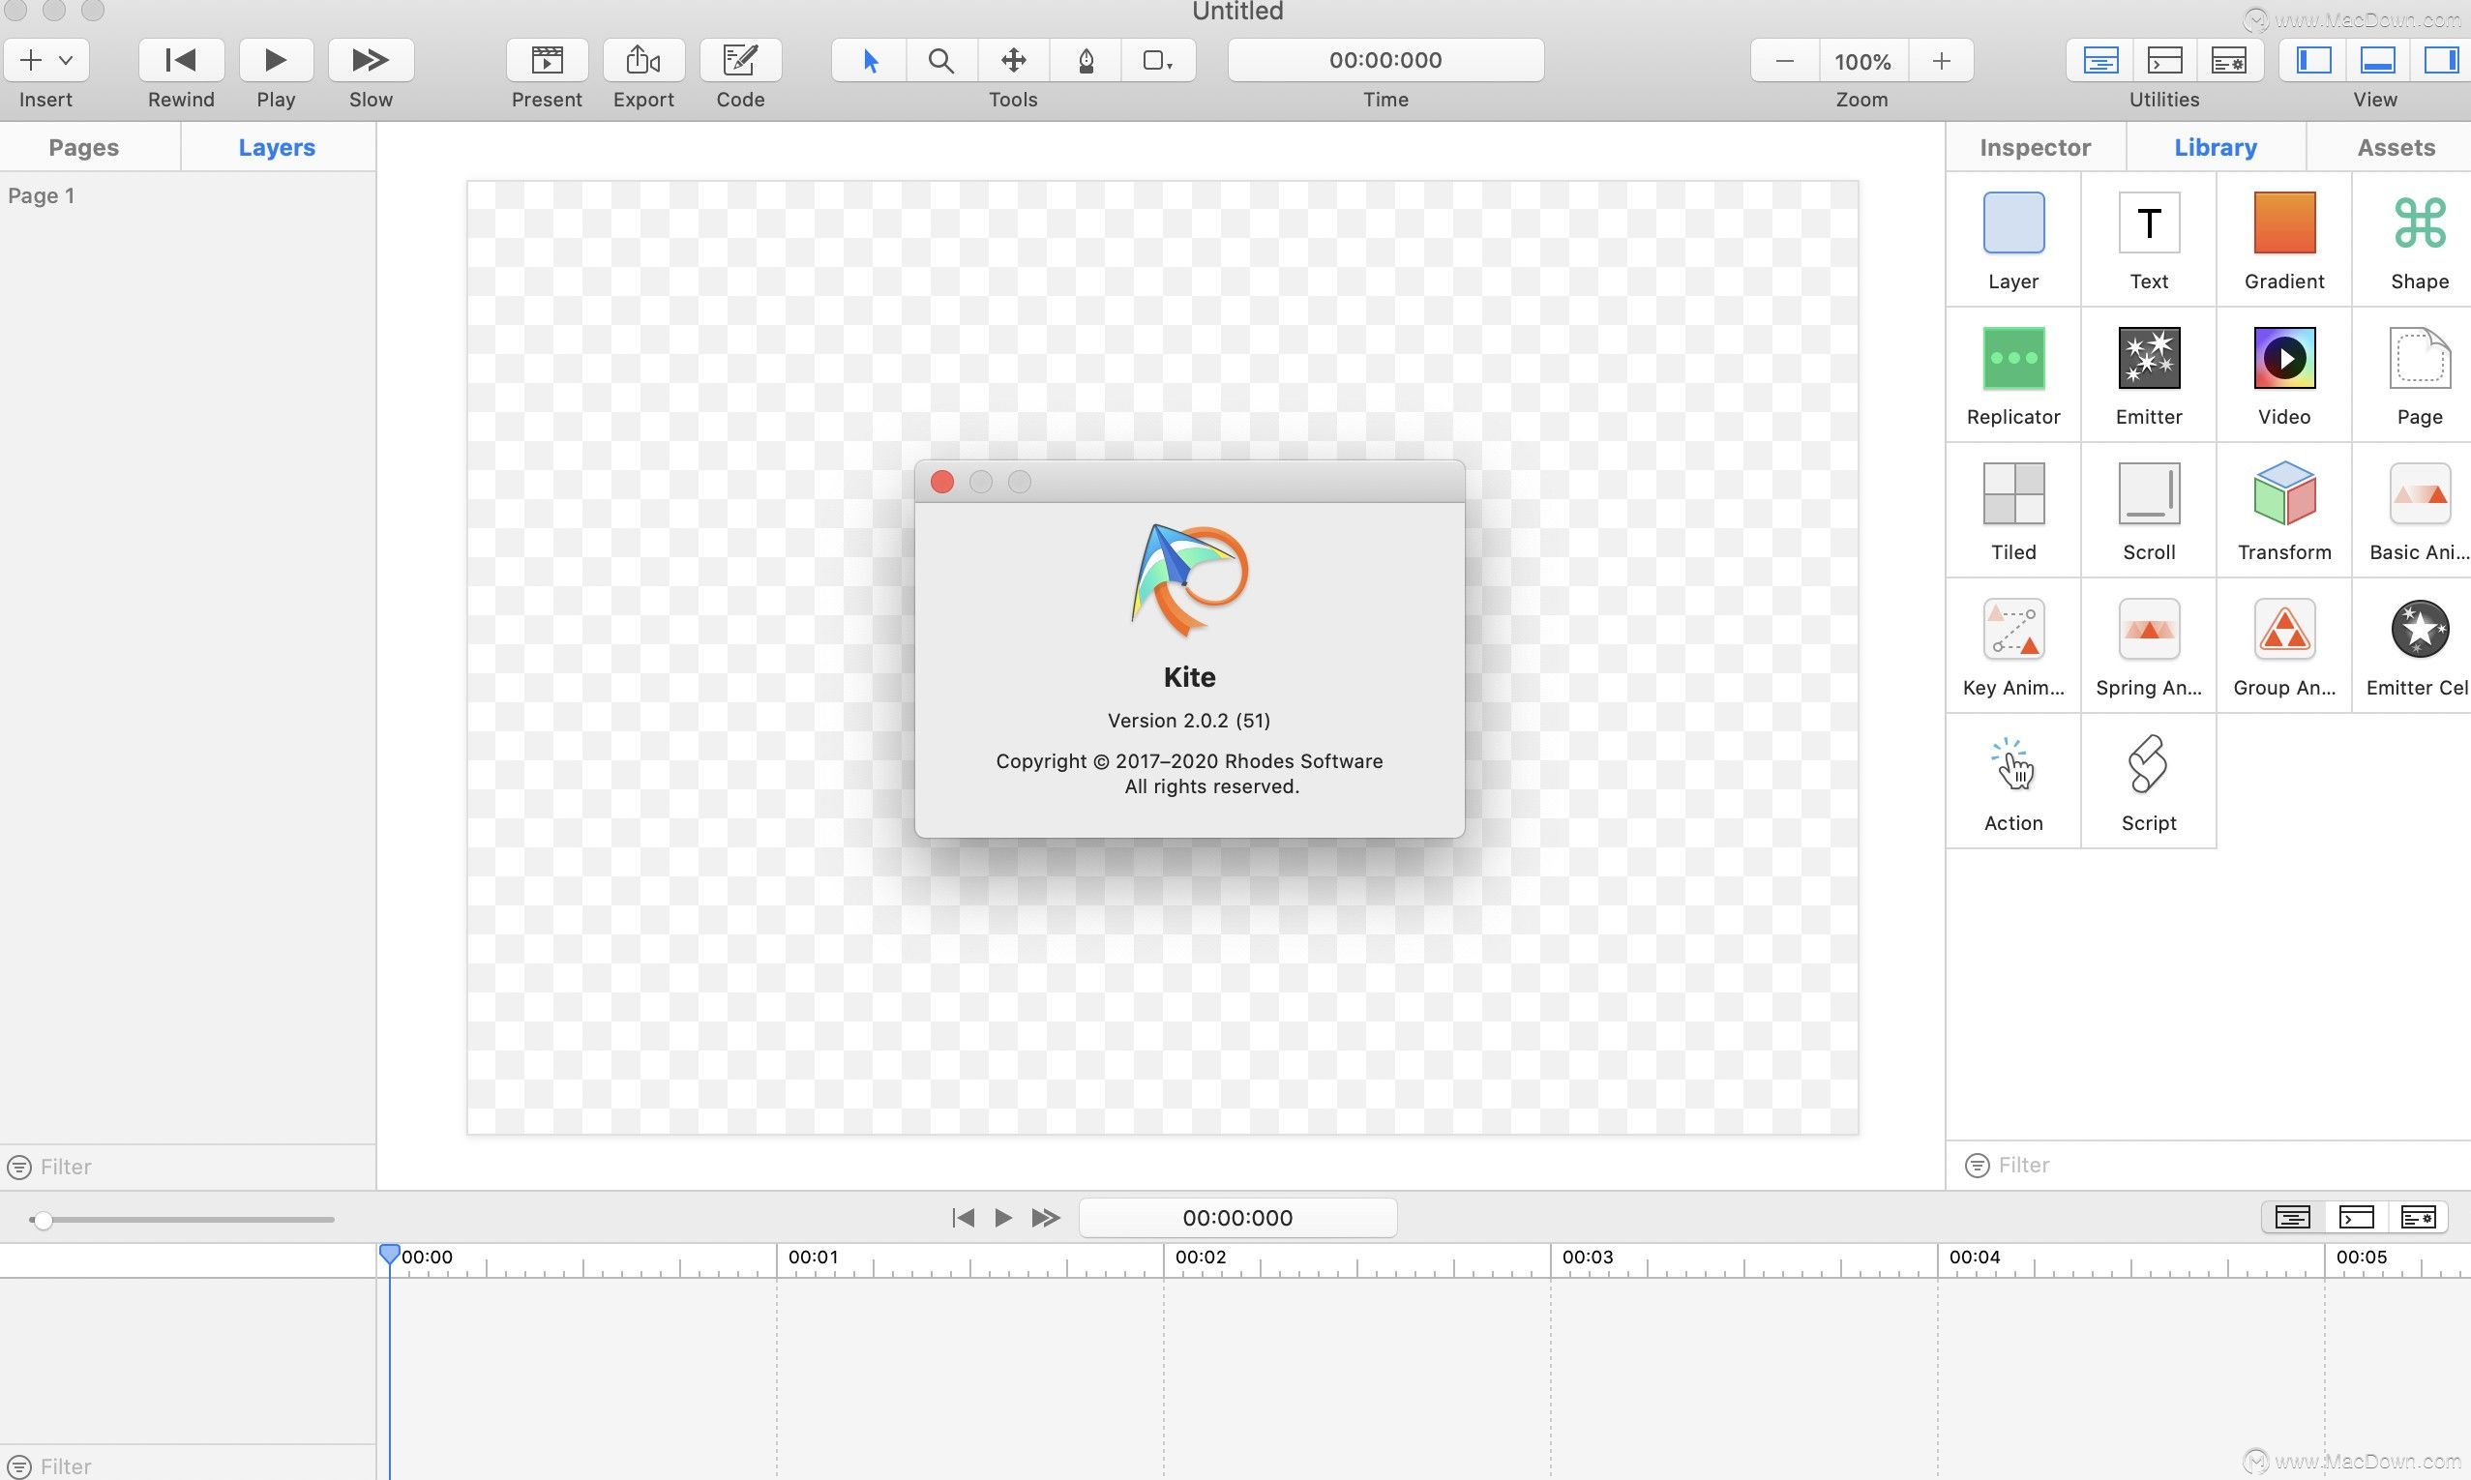Select the Emitter Cell library item

coord(2419,646)
